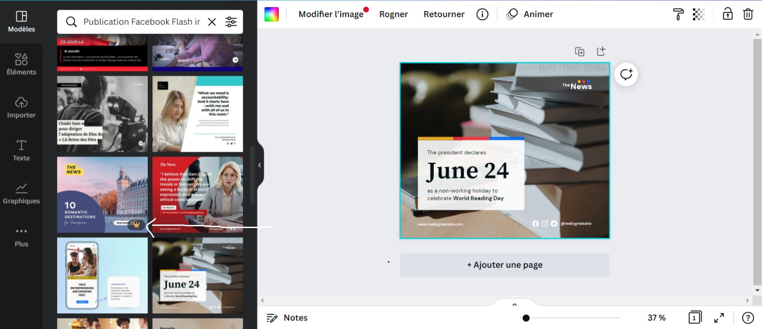The image size is (762, 329).
Task: Delete the element with trash icon
Action: tap(748, 14)
